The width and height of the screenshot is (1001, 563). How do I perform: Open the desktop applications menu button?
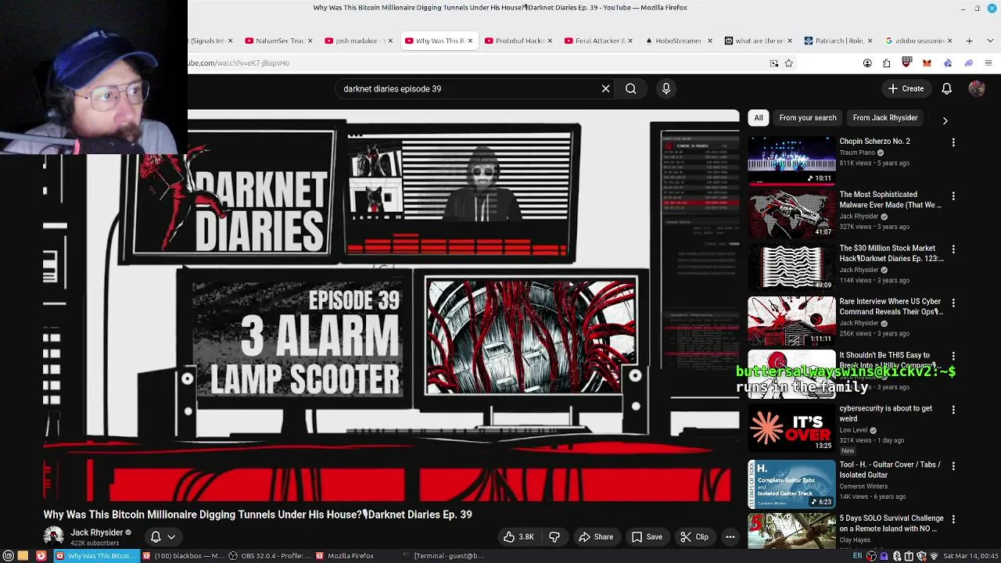pyautogui.click(x=9, y=556)
